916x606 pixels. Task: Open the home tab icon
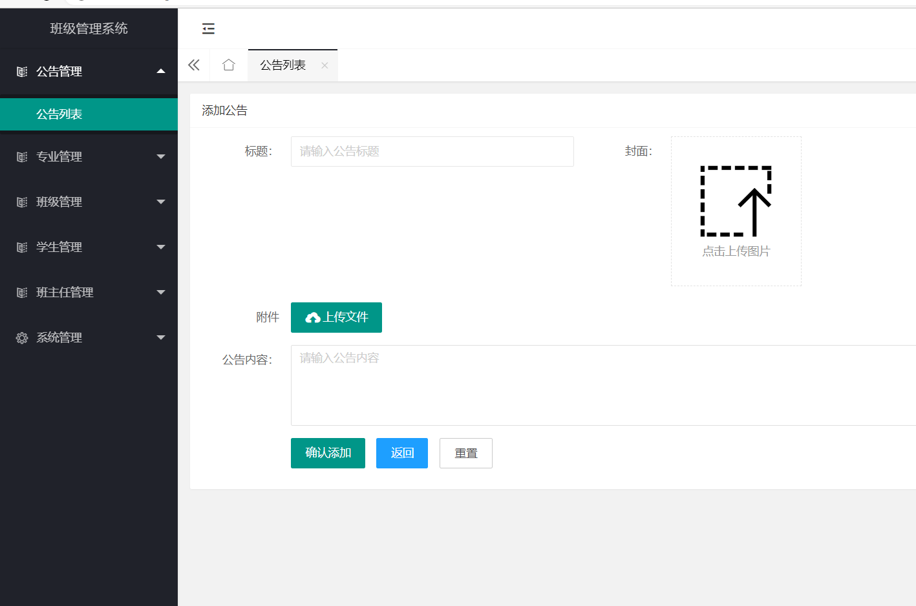(x=228, y=65)
